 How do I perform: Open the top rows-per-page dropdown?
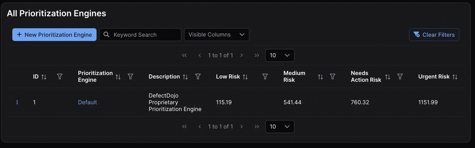point(280,55)
